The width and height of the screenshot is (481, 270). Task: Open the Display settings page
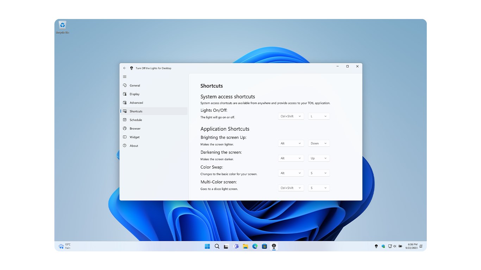(154, 94)
